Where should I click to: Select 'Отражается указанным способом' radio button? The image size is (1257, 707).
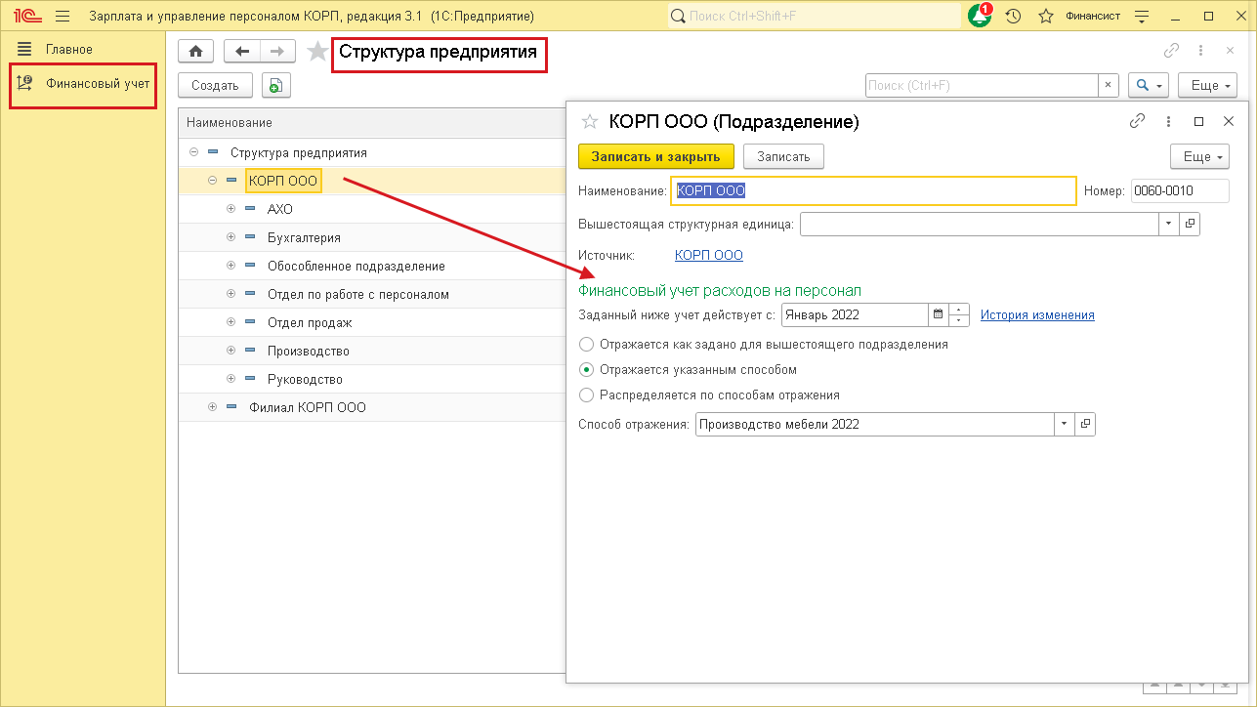586,370
